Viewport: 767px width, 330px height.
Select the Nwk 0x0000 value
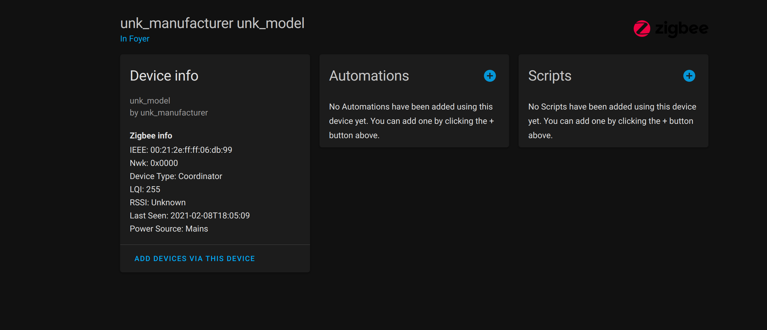tap(154, 163)
